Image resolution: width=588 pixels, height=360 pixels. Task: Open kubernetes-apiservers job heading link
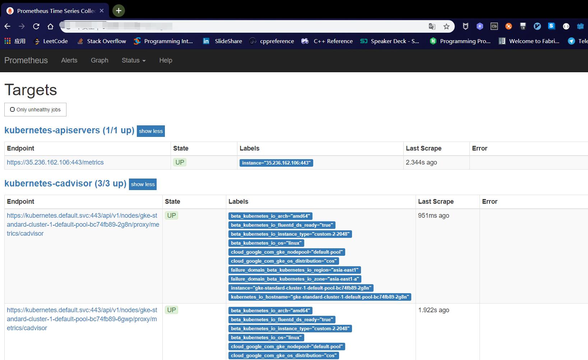pos(69,130)
